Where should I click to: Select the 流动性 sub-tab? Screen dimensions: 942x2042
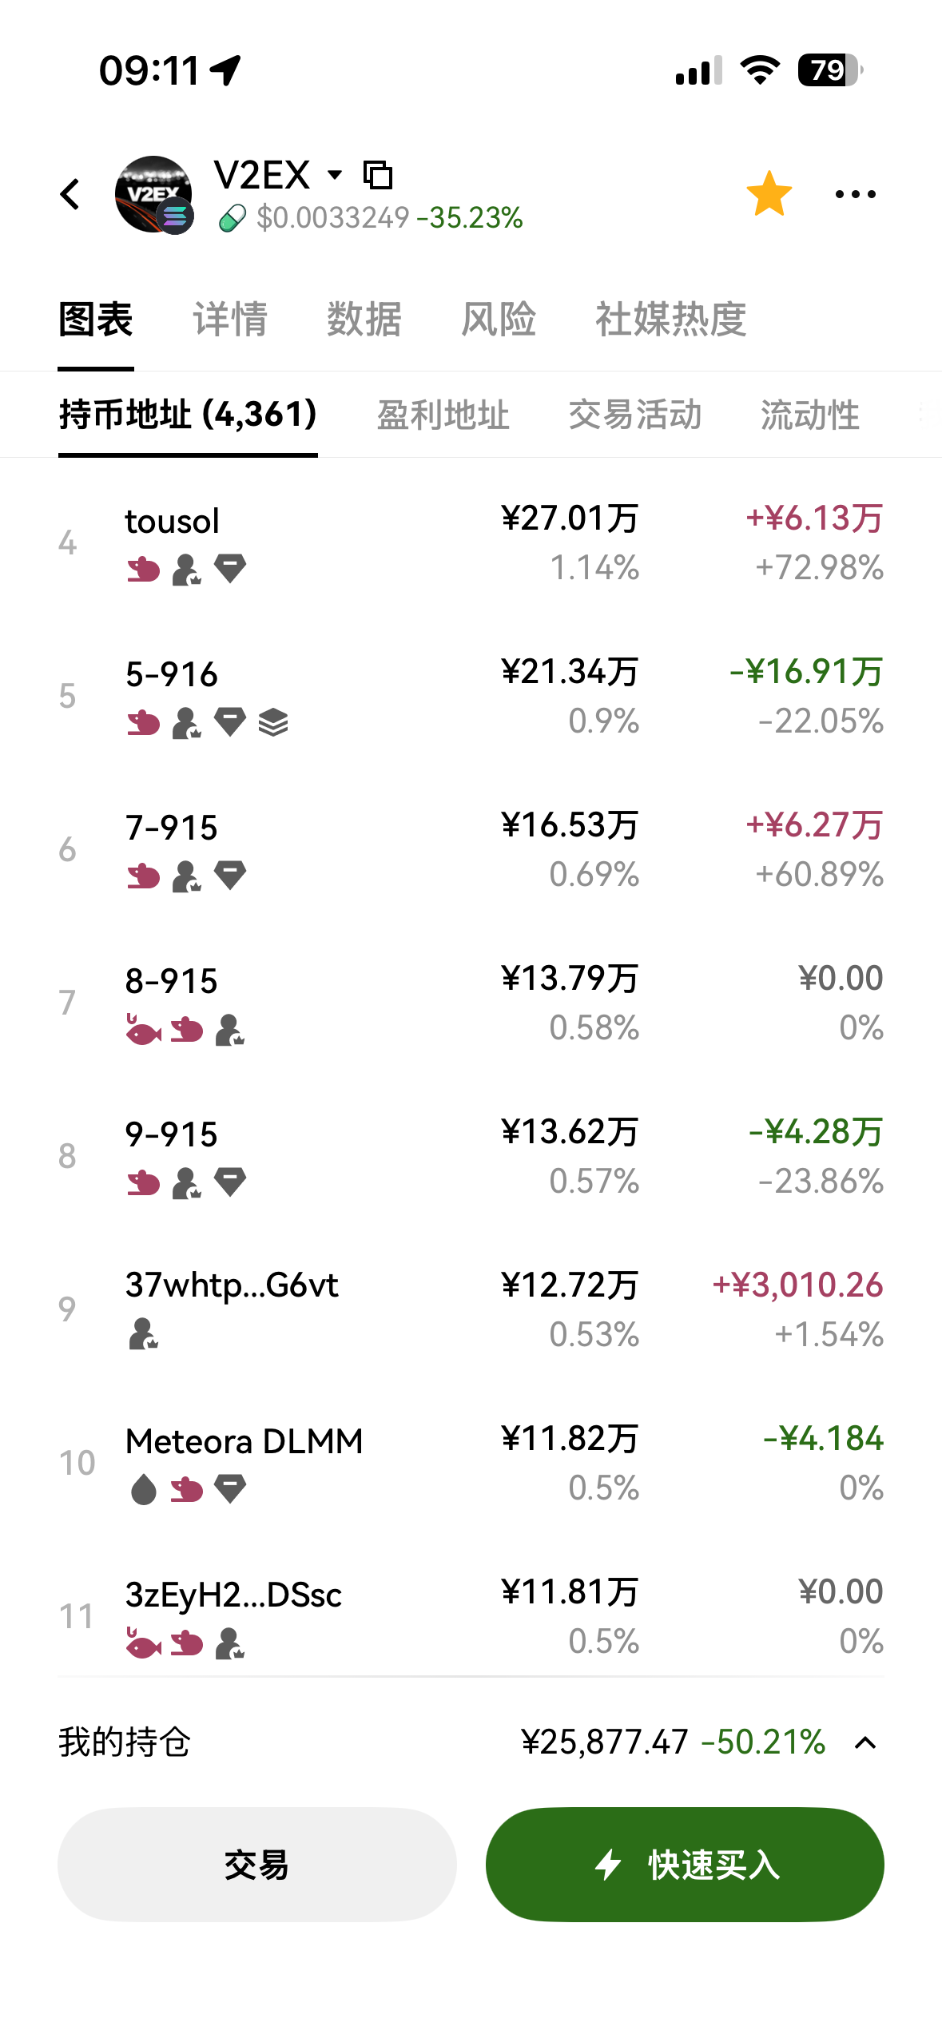point(809,415)
